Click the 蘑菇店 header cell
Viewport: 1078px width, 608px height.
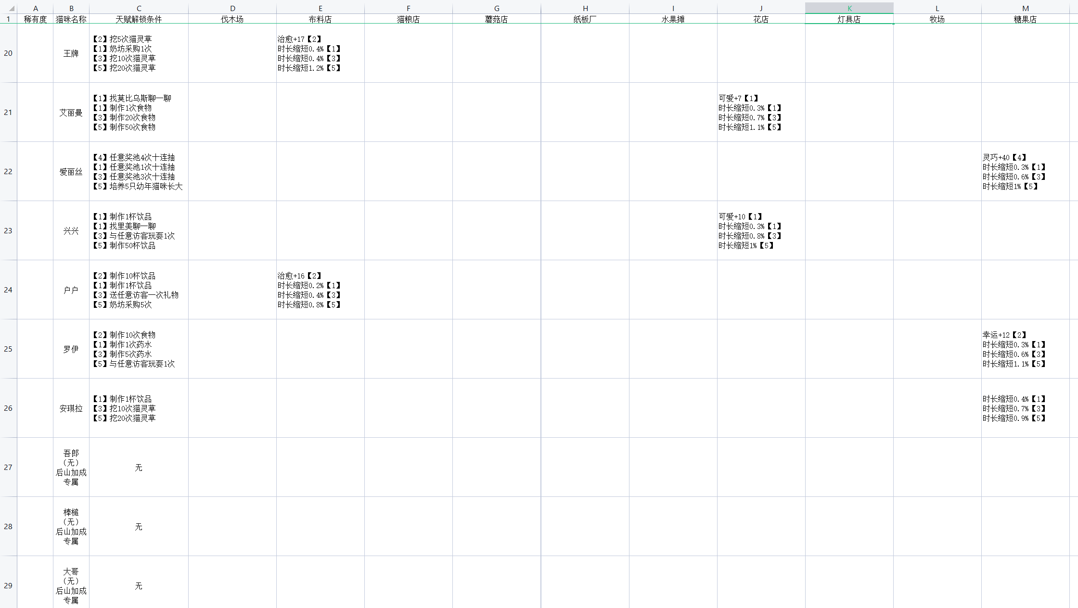pyautogui.click(x=497, y=19)
